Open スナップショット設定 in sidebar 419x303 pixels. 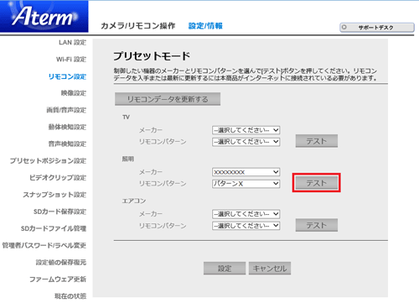54,195
